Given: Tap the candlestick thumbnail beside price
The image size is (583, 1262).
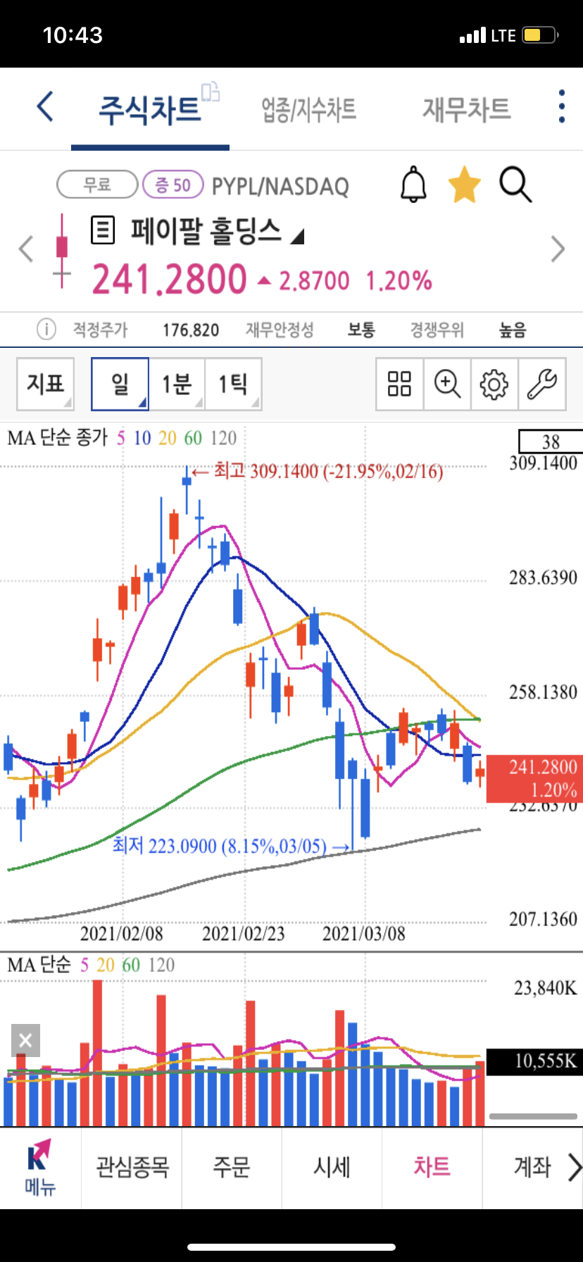Looking at the screenshot, I should coord(62,251).
